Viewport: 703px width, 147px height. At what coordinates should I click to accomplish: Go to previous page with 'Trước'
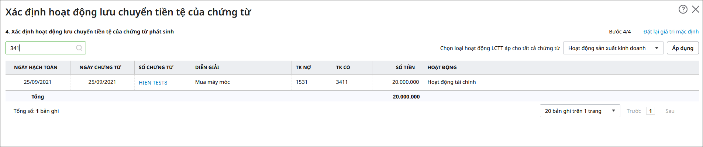634,111
